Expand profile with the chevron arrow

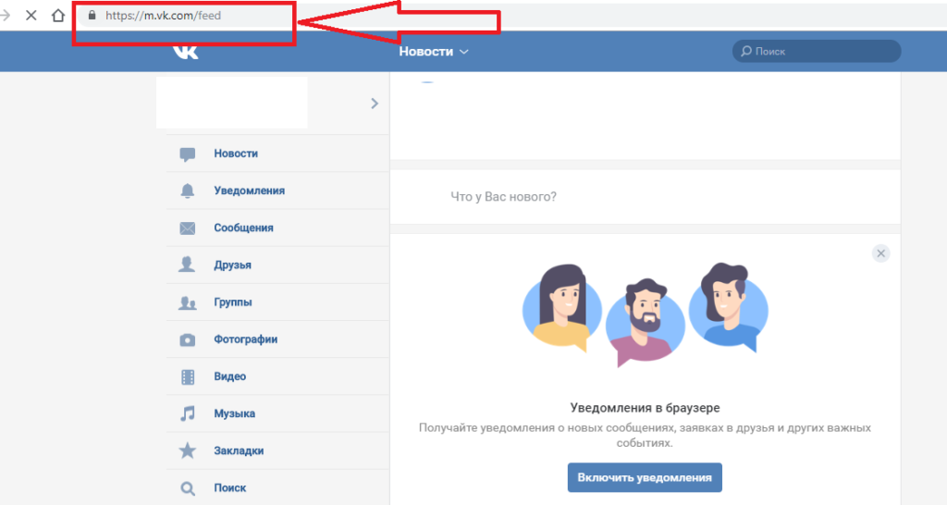(x=375, y=104)
